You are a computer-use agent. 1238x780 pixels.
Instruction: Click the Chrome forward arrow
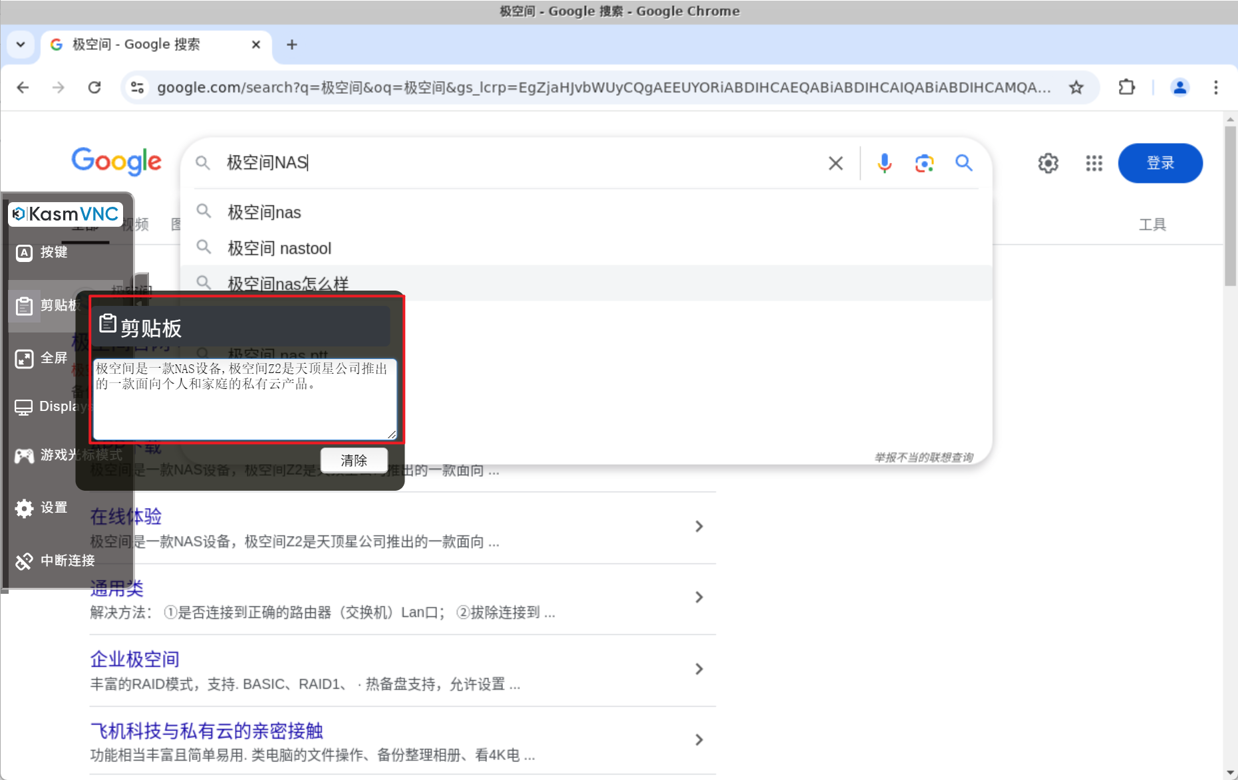[x=59, y=87]
